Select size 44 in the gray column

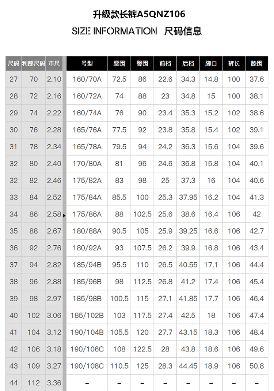(14, 383)
